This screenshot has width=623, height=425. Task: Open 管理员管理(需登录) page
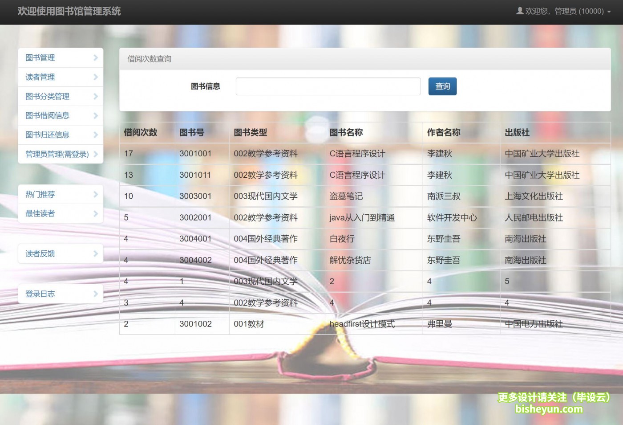(61, 154)
